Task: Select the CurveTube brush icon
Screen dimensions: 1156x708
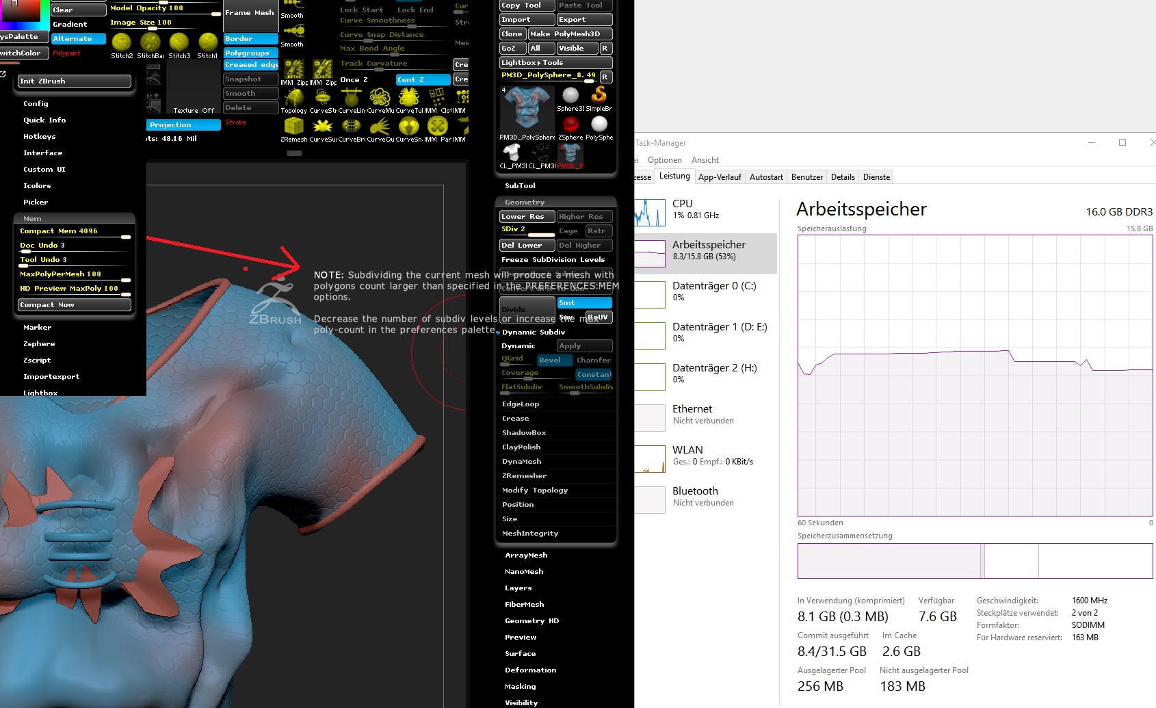Action: (409, 97)
